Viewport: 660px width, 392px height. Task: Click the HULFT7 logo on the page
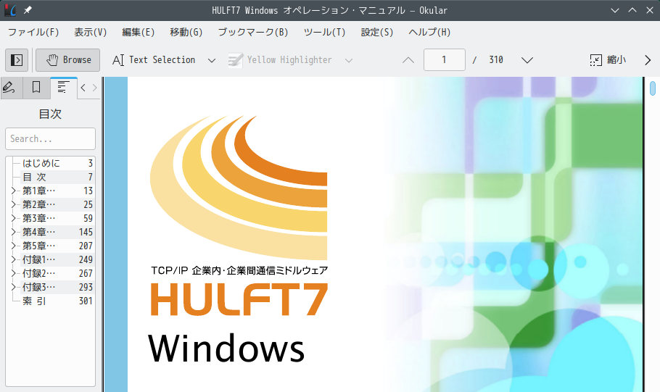239,299
